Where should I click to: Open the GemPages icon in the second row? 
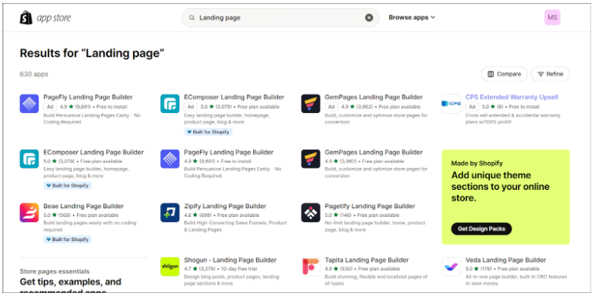311,159
